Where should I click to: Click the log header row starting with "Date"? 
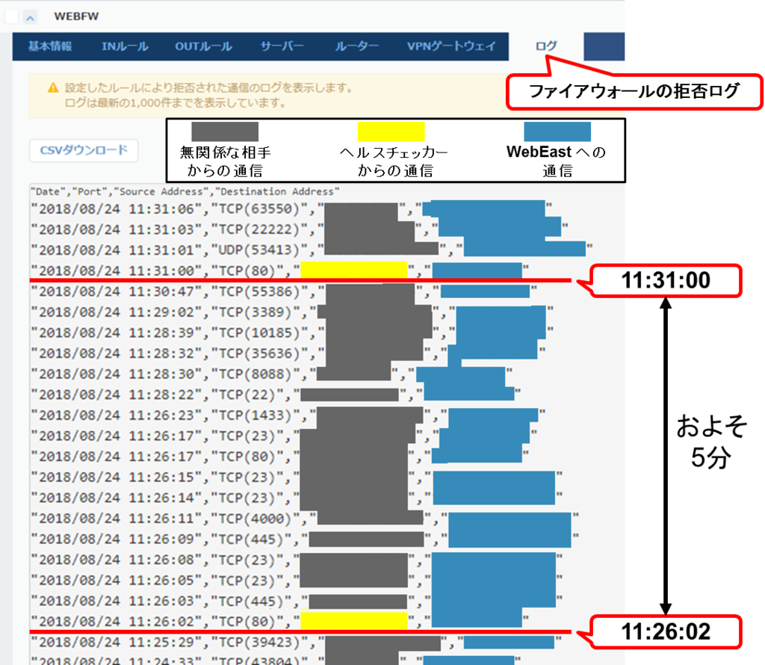coord(185,191)
